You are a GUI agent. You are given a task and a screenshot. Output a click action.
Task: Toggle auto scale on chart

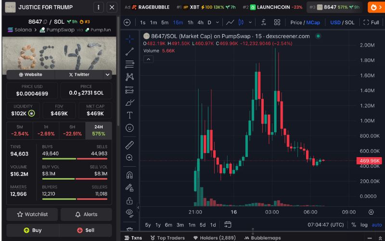[x=377, y=225]
